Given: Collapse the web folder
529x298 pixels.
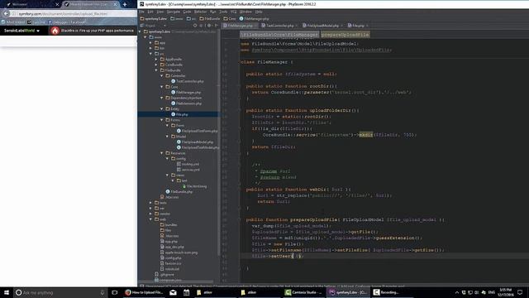Looking at the screenshot, I should [150, 219].
